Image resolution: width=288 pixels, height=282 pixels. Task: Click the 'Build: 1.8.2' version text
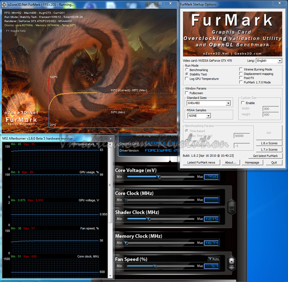click(x=208, y=156)
